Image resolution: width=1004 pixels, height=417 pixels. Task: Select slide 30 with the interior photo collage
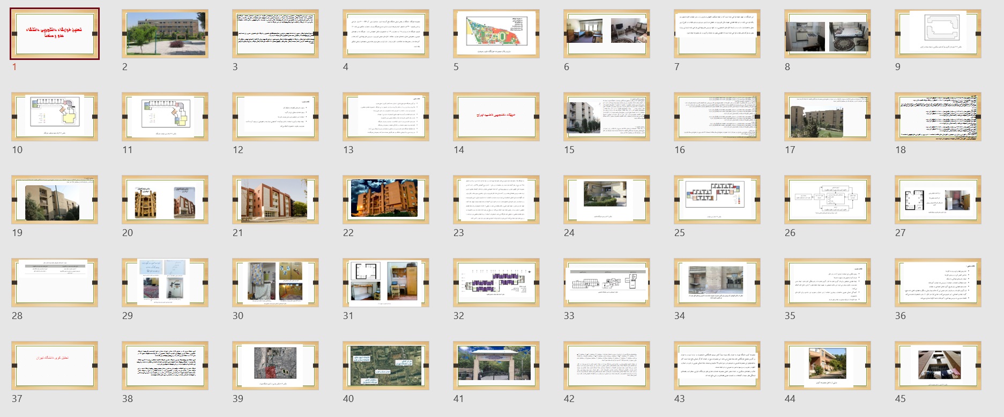pyautogui.click(x=276, y=283)
